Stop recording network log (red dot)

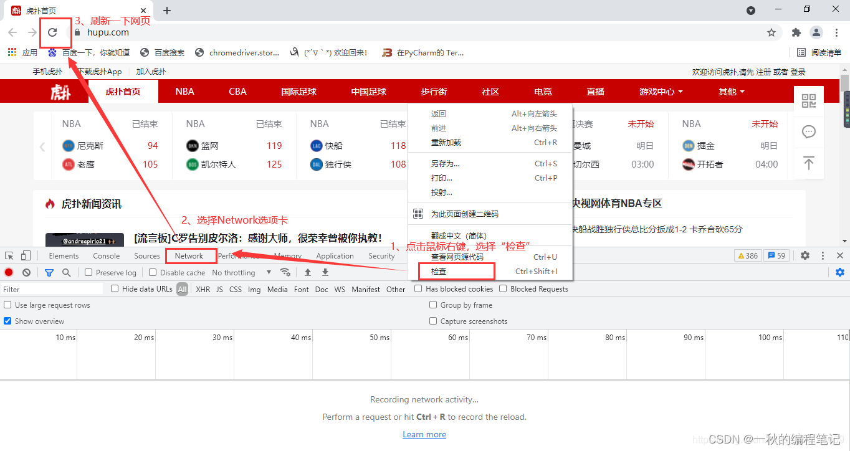(9, 272)
